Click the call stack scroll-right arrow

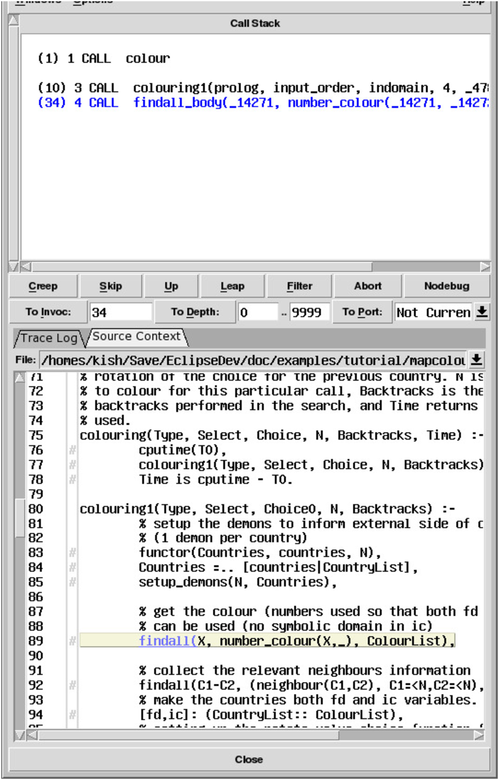pyautogui.click(x=485, y=267)
